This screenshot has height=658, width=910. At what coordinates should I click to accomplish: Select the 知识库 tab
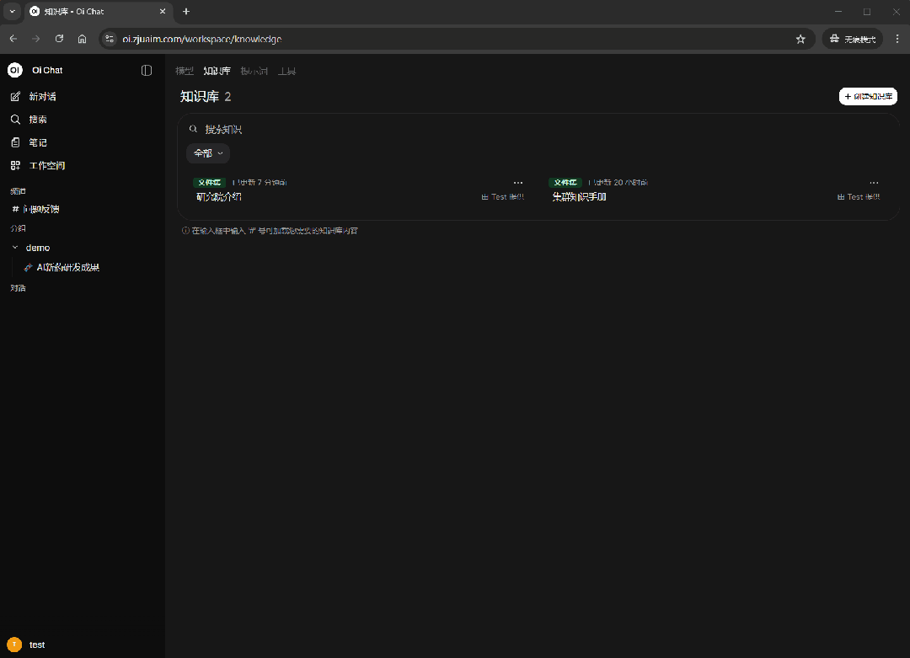point(217,71)
